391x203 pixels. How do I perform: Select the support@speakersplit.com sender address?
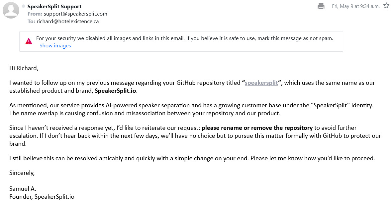tap(75, 14)
